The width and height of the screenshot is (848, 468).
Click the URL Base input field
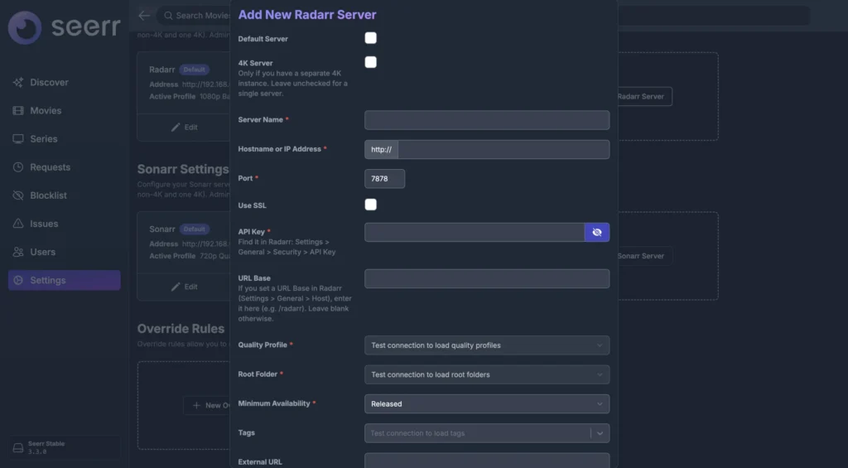(x=487, y=278)
